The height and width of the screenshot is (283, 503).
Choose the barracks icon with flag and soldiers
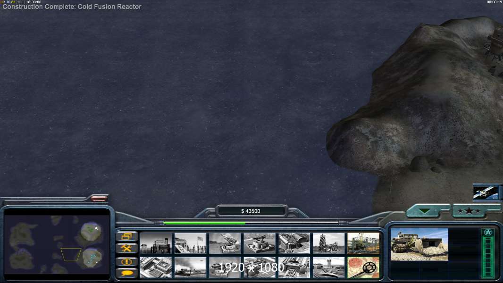pyautogui.click(x=190, y=243)
